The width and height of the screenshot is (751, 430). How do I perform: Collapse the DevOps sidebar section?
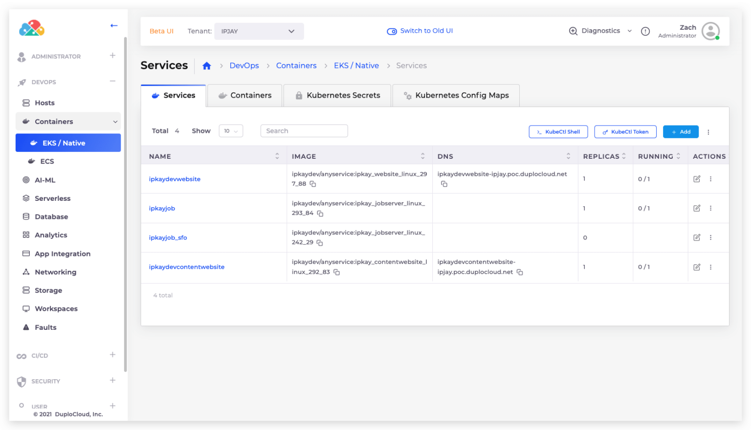[x=112, y=81]
